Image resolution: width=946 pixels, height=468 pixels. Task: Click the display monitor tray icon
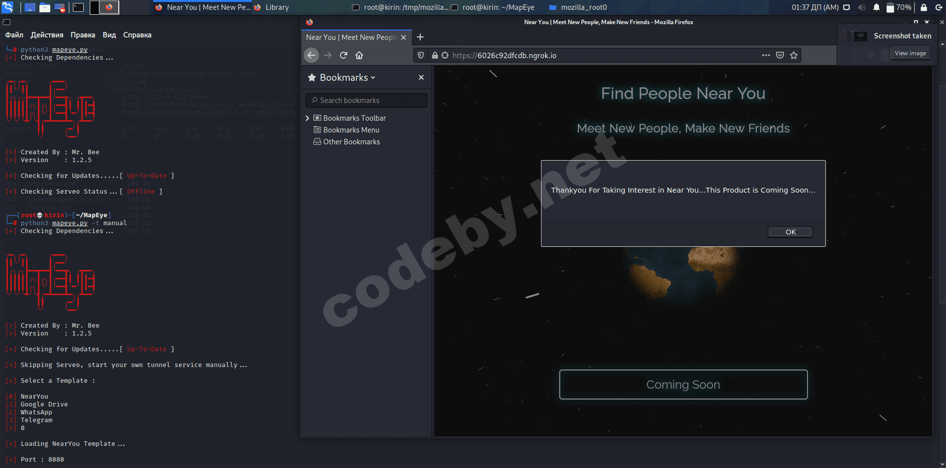point(846,7)
